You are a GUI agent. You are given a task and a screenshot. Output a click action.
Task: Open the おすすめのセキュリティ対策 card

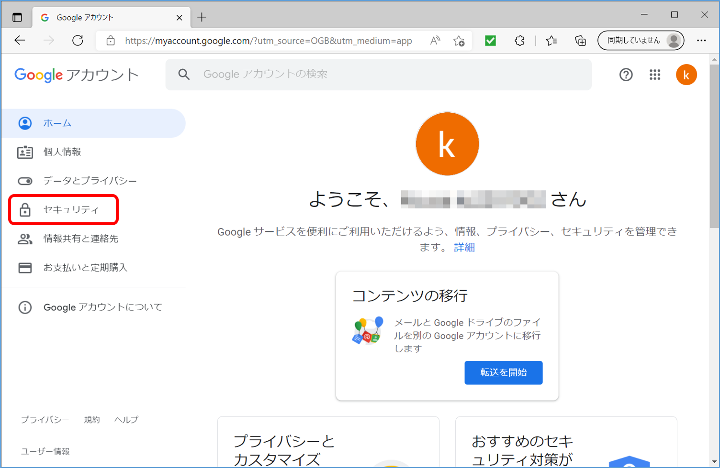[566, 442]
